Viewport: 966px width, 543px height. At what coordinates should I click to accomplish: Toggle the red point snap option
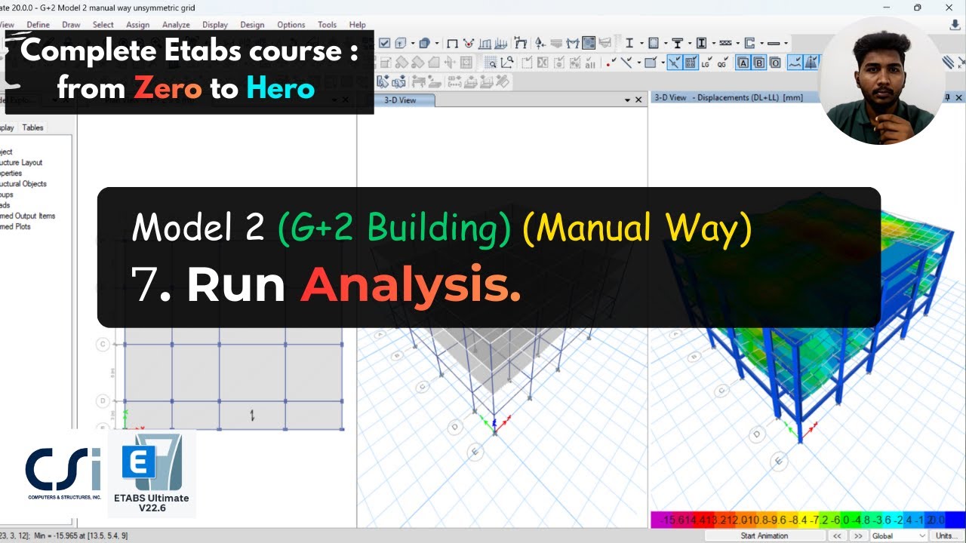(x=611, y=63)
